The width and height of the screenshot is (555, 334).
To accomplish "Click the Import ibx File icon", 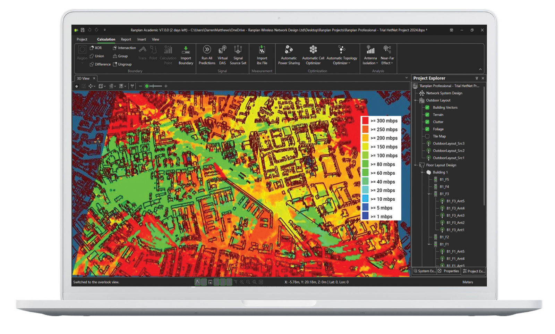I will tap(262, 50).
